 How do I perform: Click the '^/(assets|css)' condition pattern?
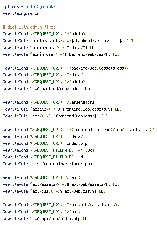pyautogui.click(x=80, y=102)
